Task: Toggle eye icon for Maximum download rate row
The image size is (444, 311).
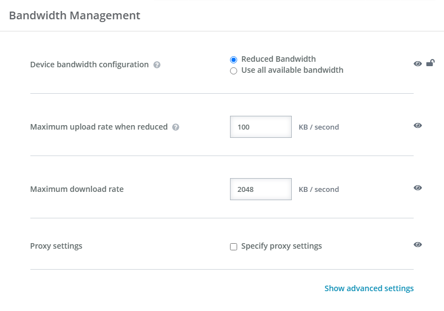Action: click(418, 188)
